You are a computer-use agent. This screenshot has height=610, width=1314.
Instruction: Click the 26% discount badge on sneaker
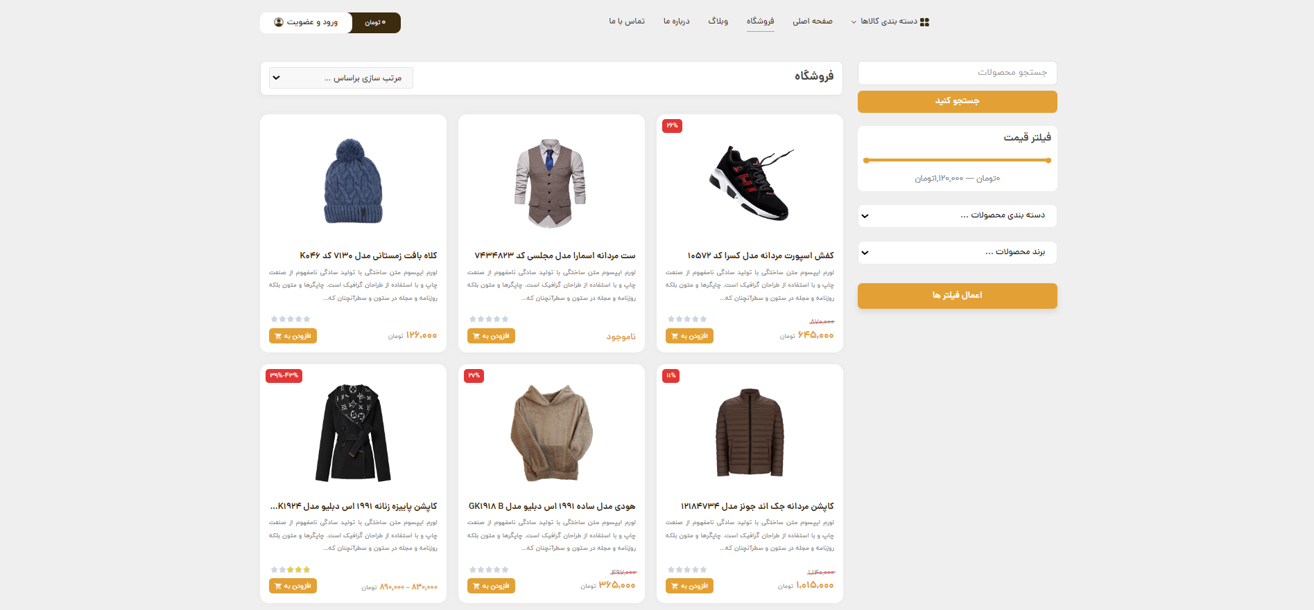[672, 126]
